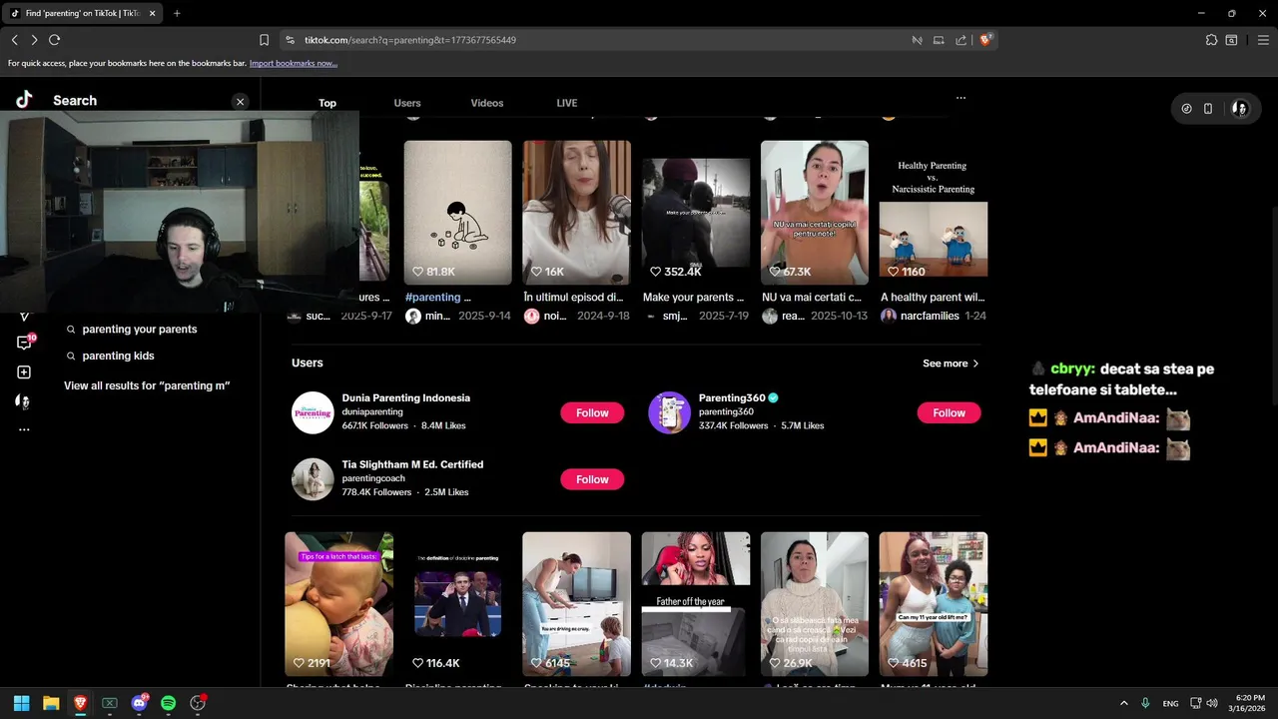Open the video thumbnail with 26.9K likes
This screenshot has width=1278, height=719.
pyautogui.click(x=814, y=604)
